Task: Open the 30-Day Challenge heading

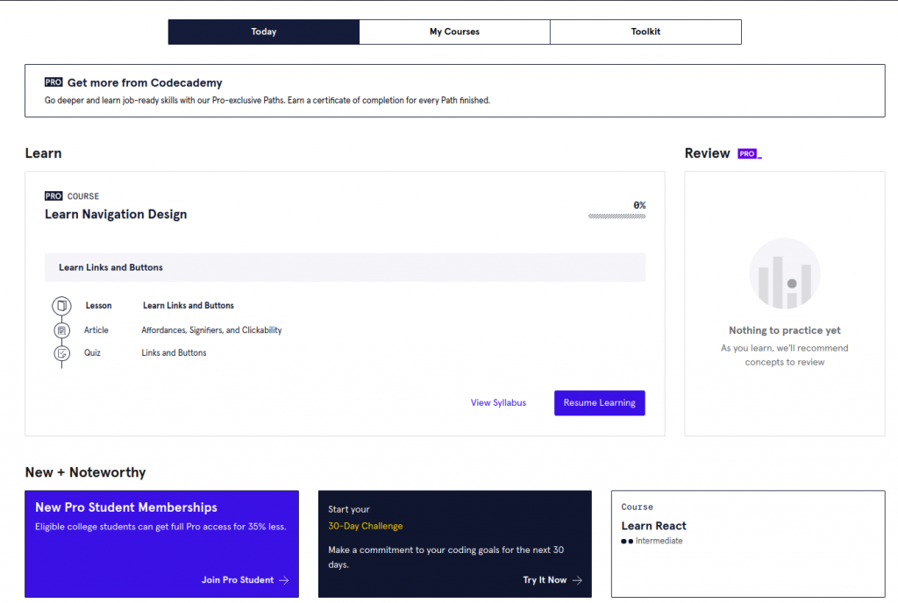Action: pos(366,526)
